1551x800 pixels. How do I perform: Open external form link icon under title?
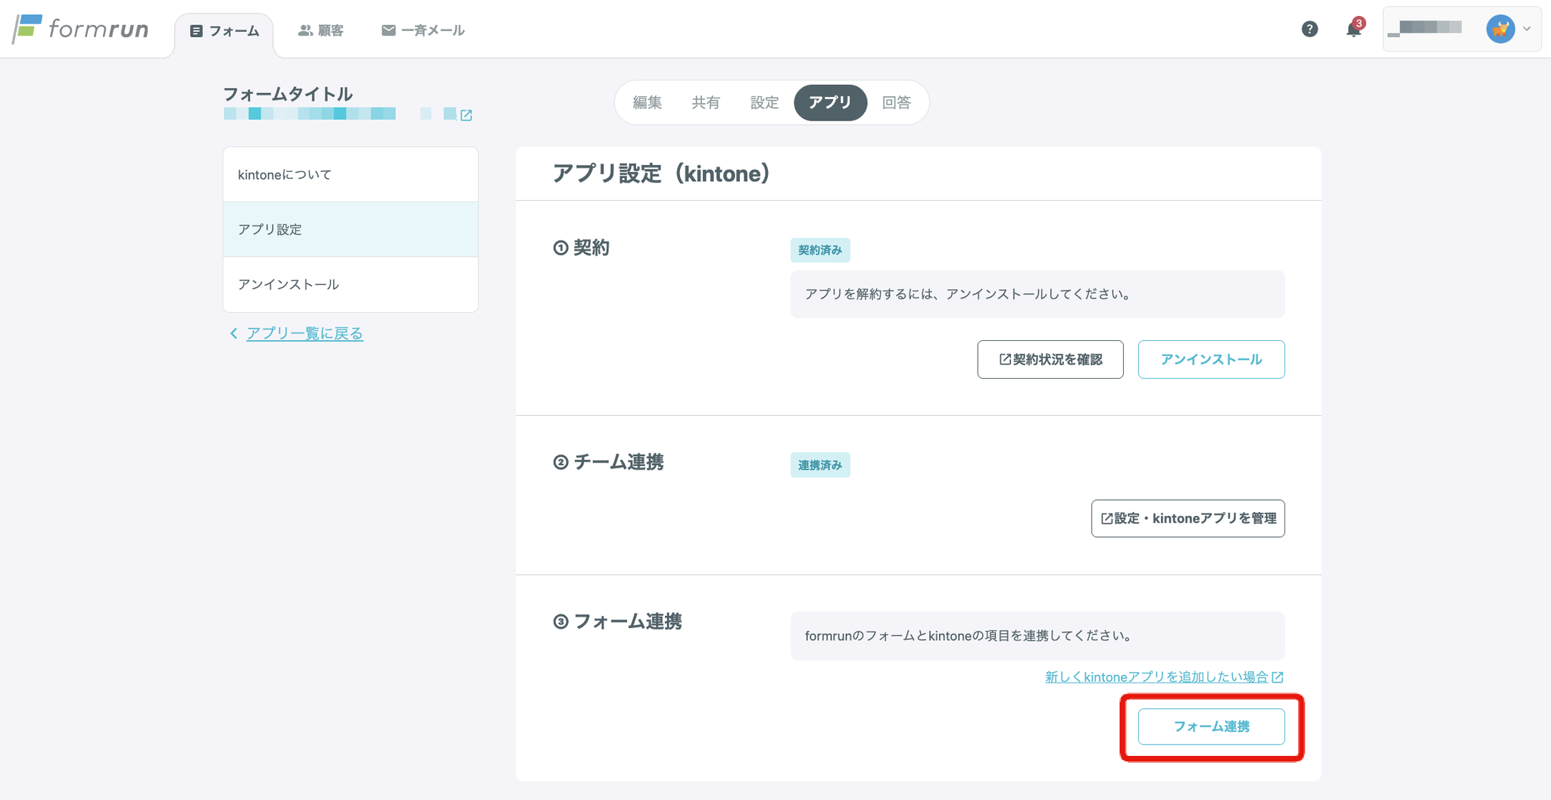(467, 115)
